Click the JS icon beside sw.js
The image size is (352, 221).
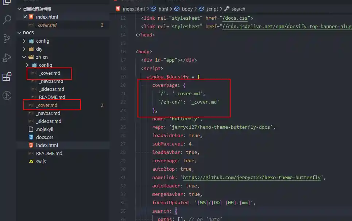pyautogui.click(x=31, y=162)
